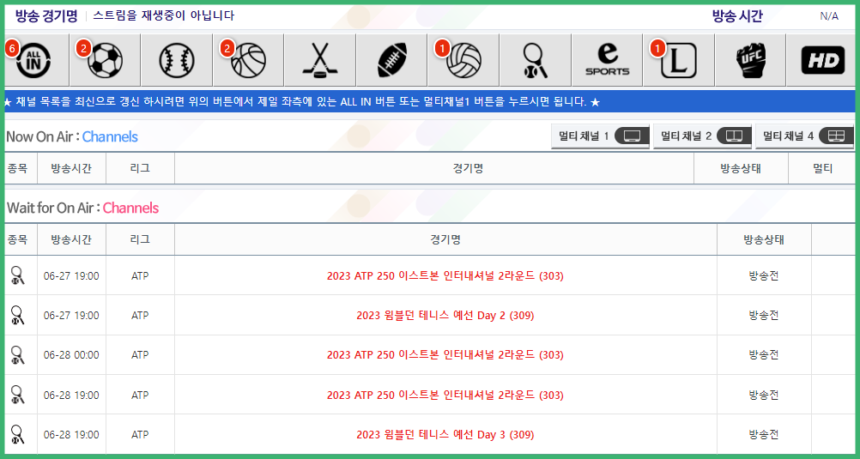This screenshot has width=860, height=459.
Task: Click the Wait for On Air Channels heading
Action: point(82,208)
